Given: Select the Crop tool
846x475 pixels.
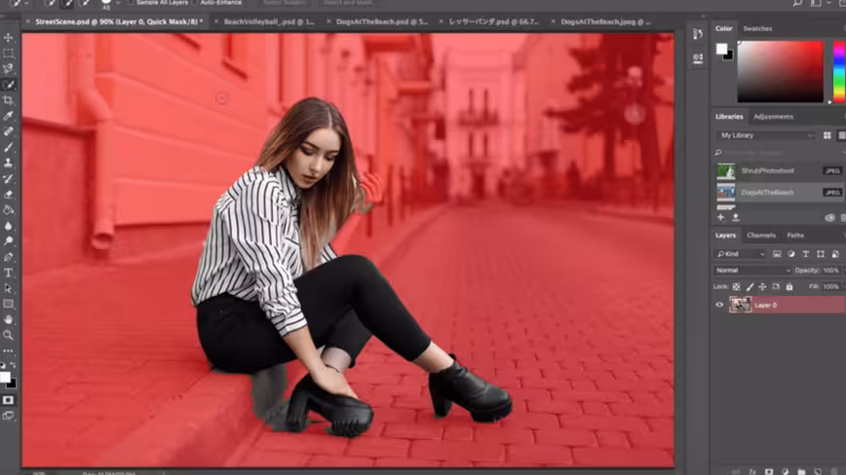Looking at the screenshot, I should click(x=8, y=100).
